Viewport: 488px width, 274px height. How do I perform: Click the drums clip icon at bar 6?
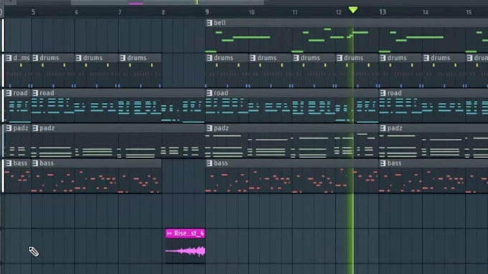point(78,58)
